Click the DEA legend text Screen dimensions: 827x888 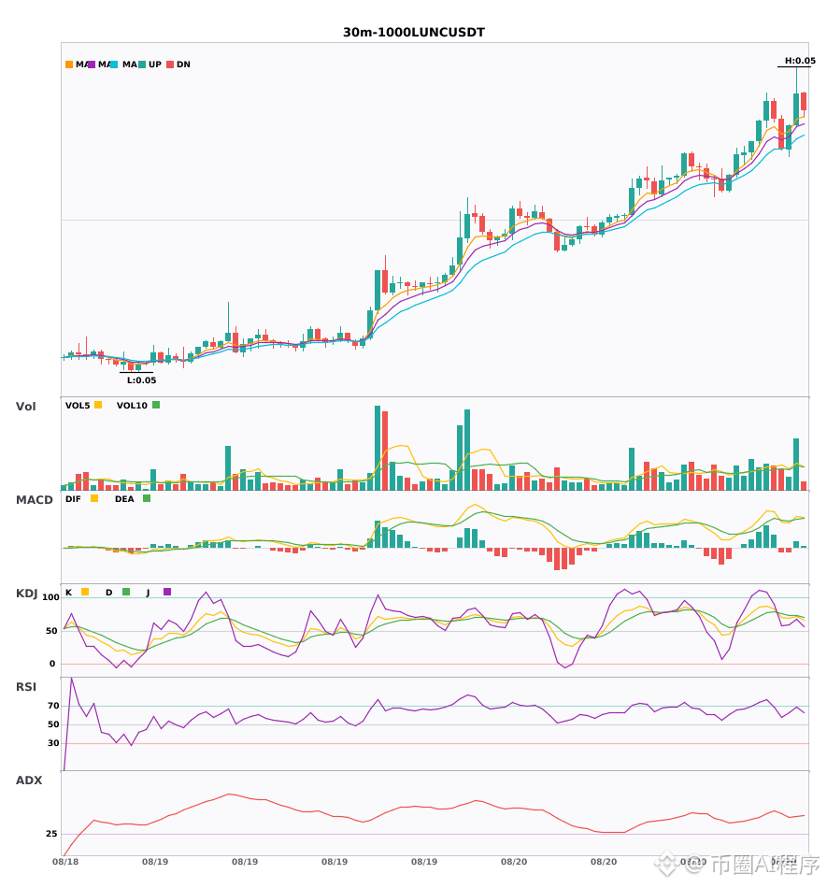[124, 499]
